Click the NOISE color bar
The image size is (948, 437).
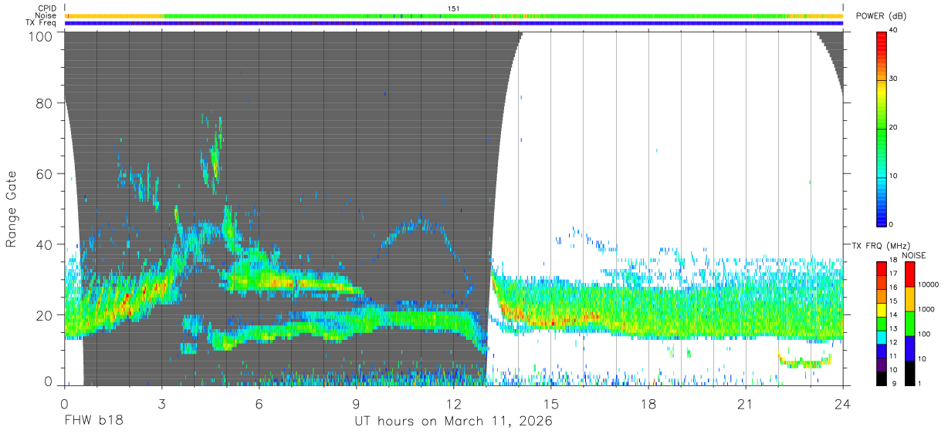(x=909, y=323)
